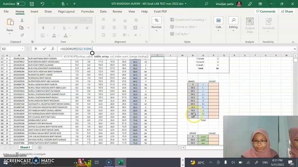Click the Center alignment icon

[114, 28]
